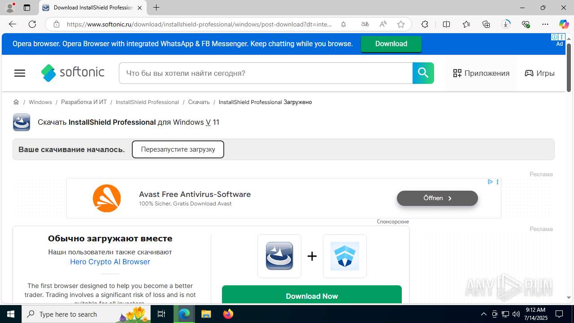574x323 pixels.
Task: Close the Download InstallShield tab
Action: (139, 8)
